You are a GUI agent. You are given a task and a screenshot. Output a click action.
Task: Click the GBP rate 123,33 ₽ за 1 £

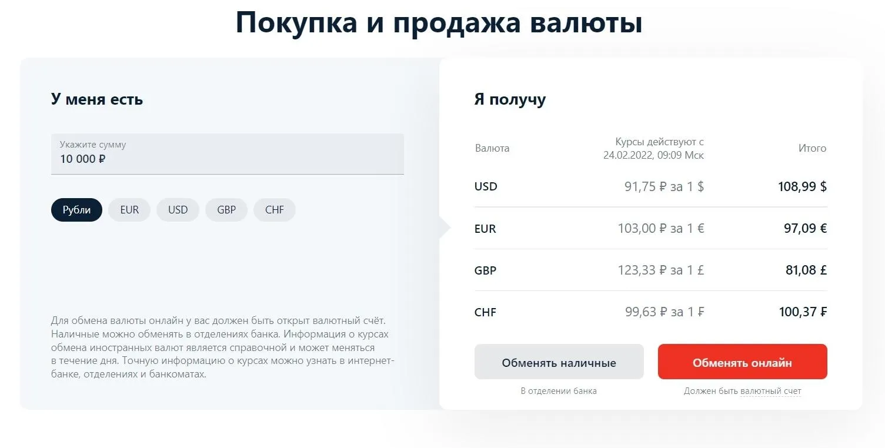660,270
